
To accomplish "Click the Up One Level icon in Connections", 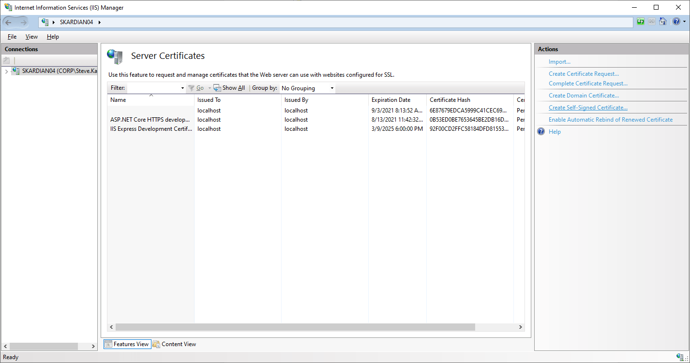I will pos(6,60).
